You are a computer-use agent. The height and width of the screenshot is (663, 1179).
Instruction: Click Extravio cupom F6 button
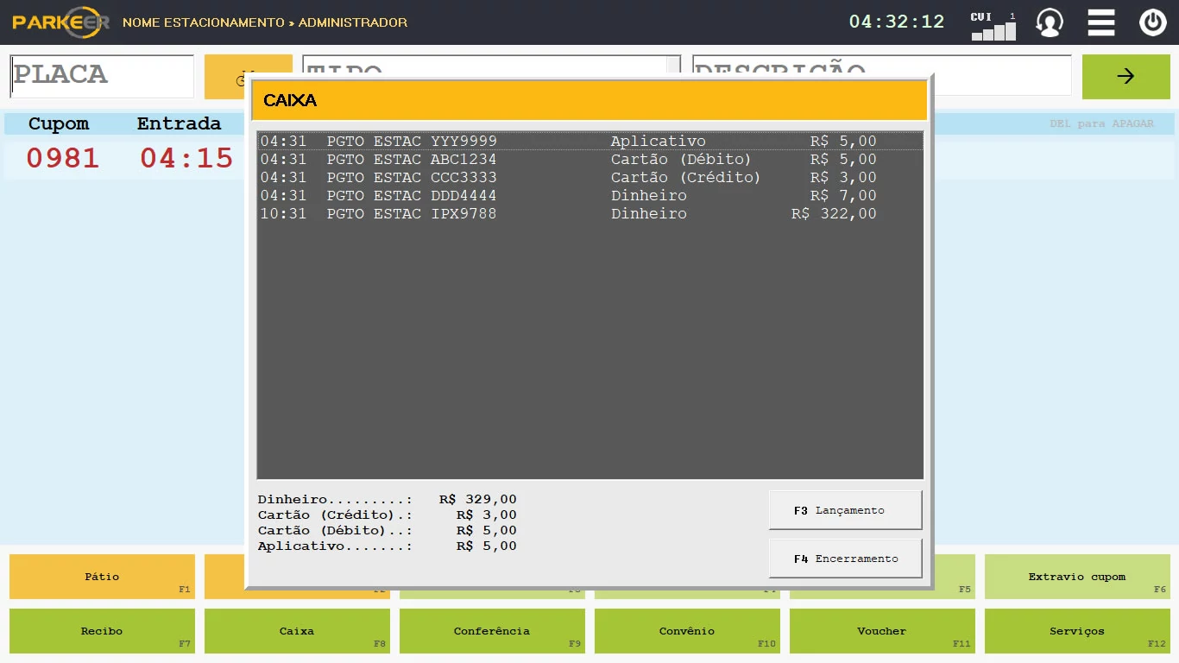click(x=1077, y=577)
